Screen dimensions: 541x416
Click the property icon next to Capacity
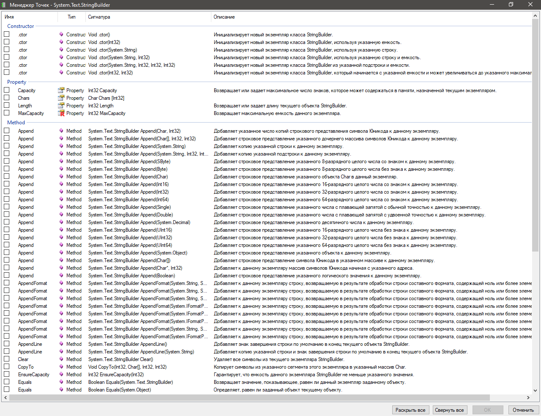61,90
